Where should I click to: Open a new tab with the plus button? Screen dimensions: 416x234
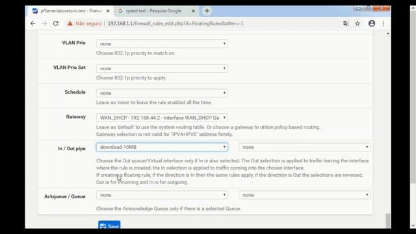pyautogui.click(x=207, y=11)
